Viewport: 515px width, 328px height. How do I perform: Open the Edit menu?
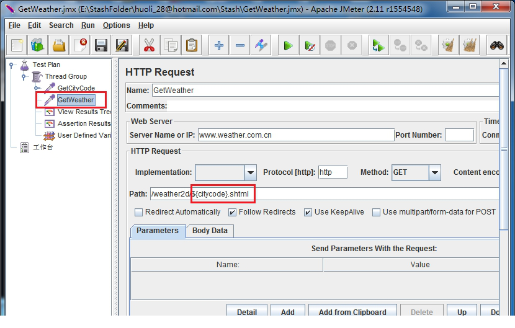click(x=34, y=25)
